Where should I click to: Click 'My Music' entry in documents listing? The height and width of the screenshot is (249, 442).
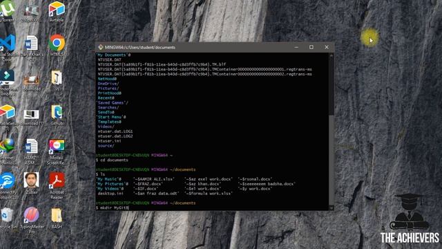click(108, 179)
